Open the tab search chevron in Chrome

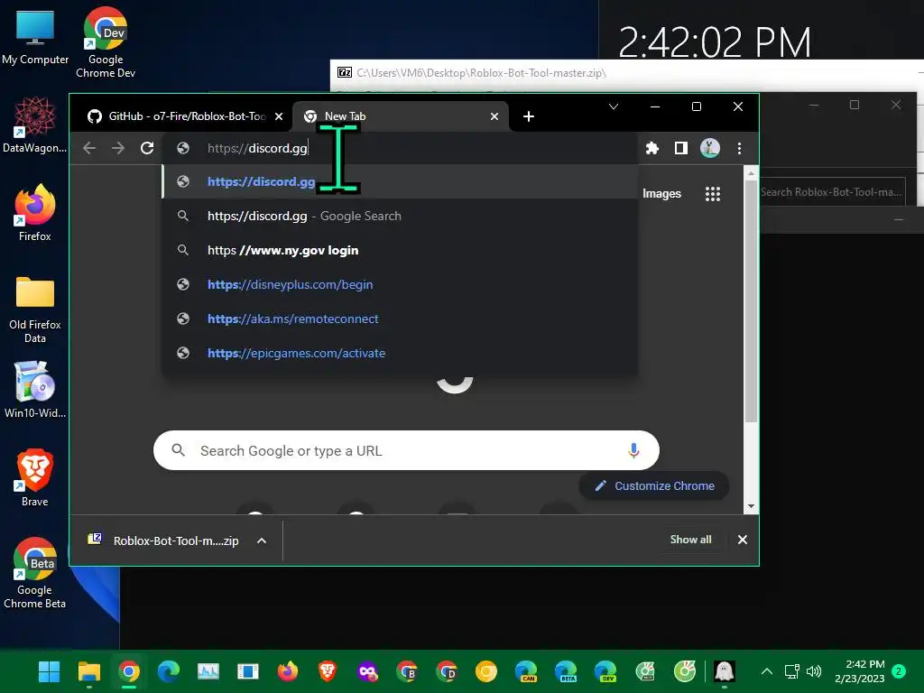(614, 106)
